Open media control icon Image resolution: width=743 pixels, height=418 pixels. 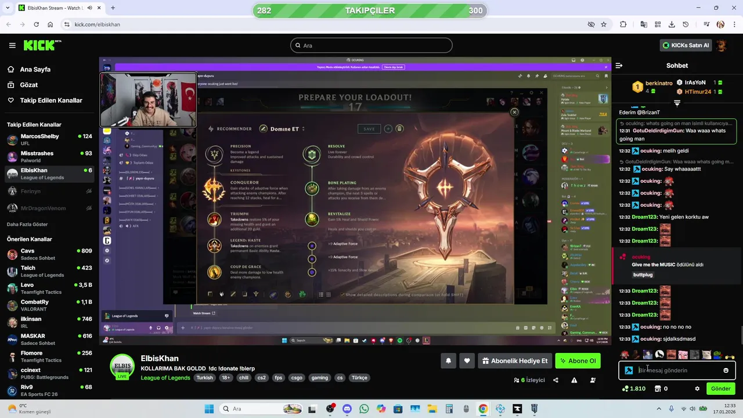[706, 24]
